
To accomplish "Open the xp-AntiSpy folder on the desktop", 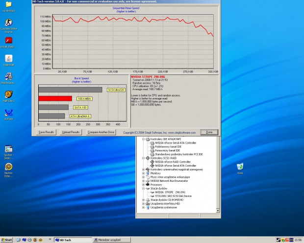I will (8, 4).
